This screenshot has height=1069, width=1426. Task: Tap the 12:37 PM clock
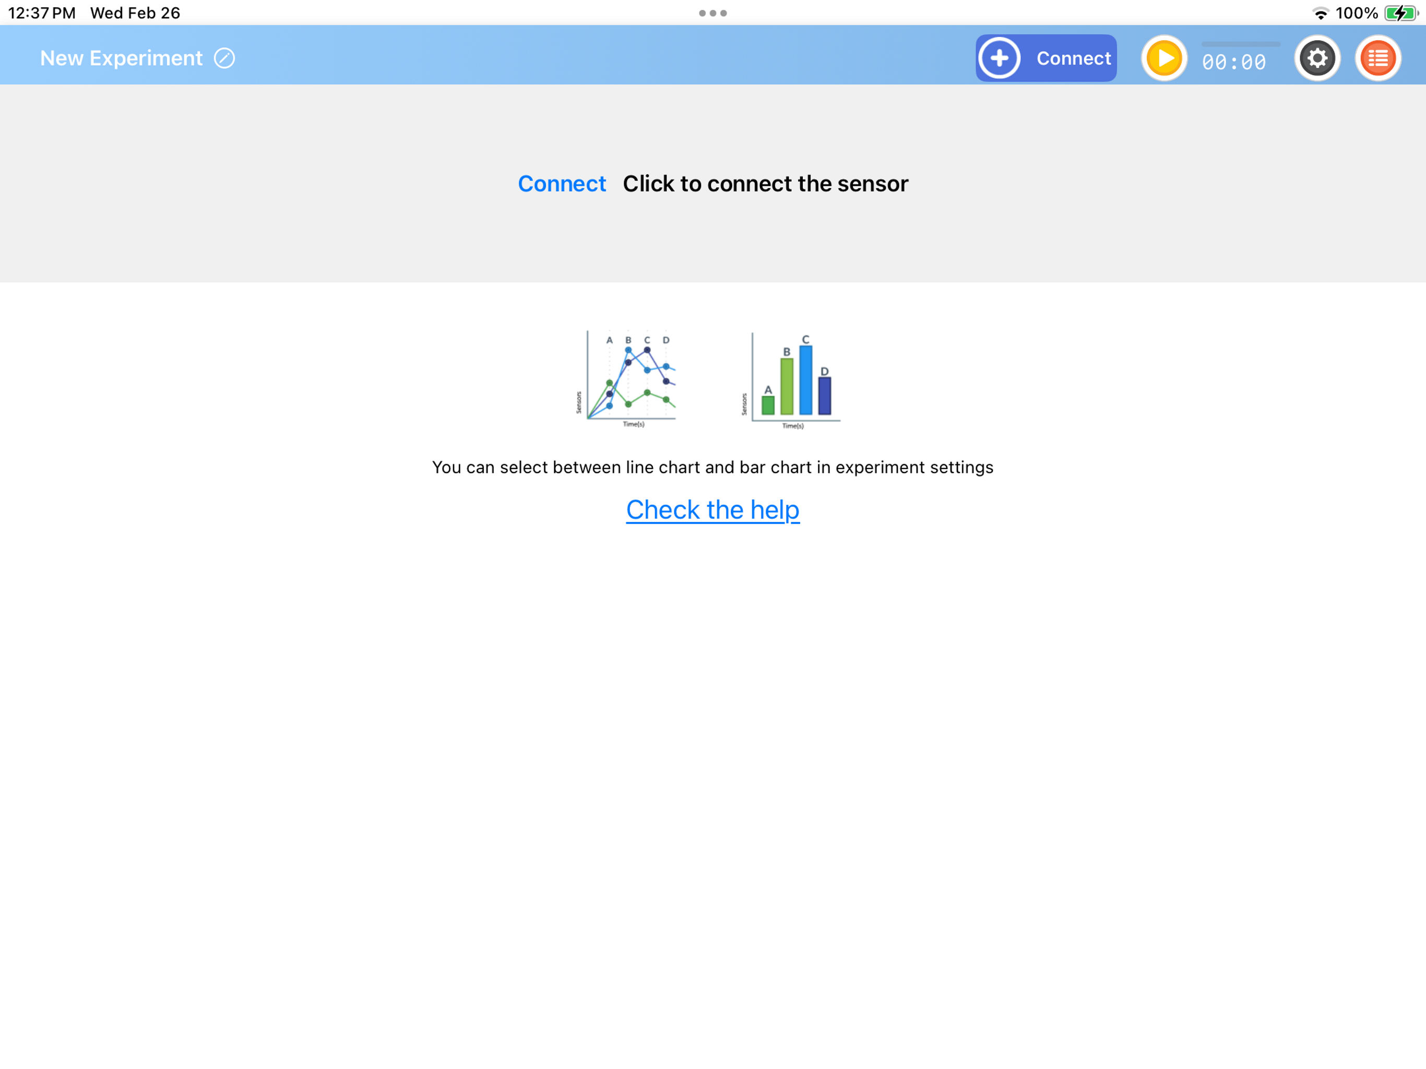pos(42,13)
